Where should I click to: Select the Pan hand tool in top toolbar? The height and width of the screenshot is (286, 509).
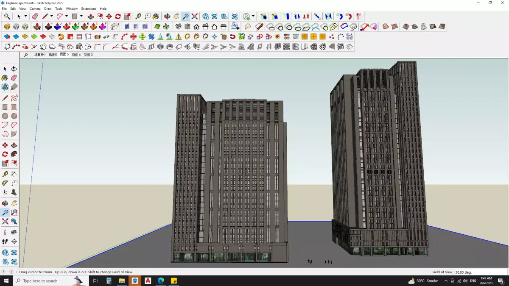pyautogui.click(x=176, y=17)
